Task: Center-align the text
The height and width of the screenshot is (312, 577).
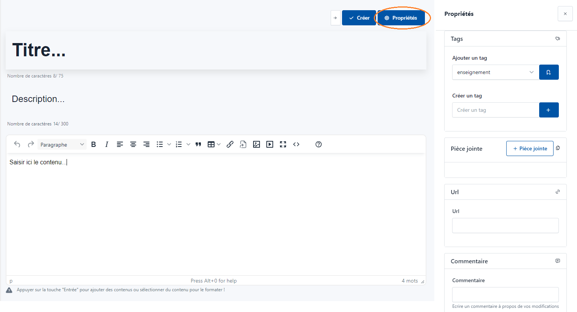Action: coord(133,144)
